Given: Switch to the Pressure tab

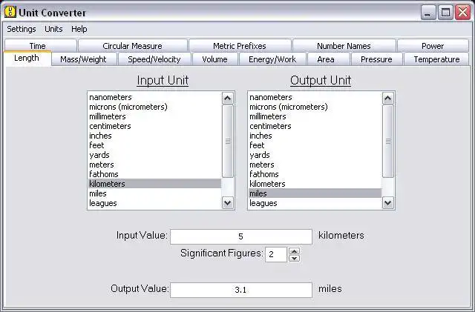Looking at the screenshot, I should click(376, 59).
